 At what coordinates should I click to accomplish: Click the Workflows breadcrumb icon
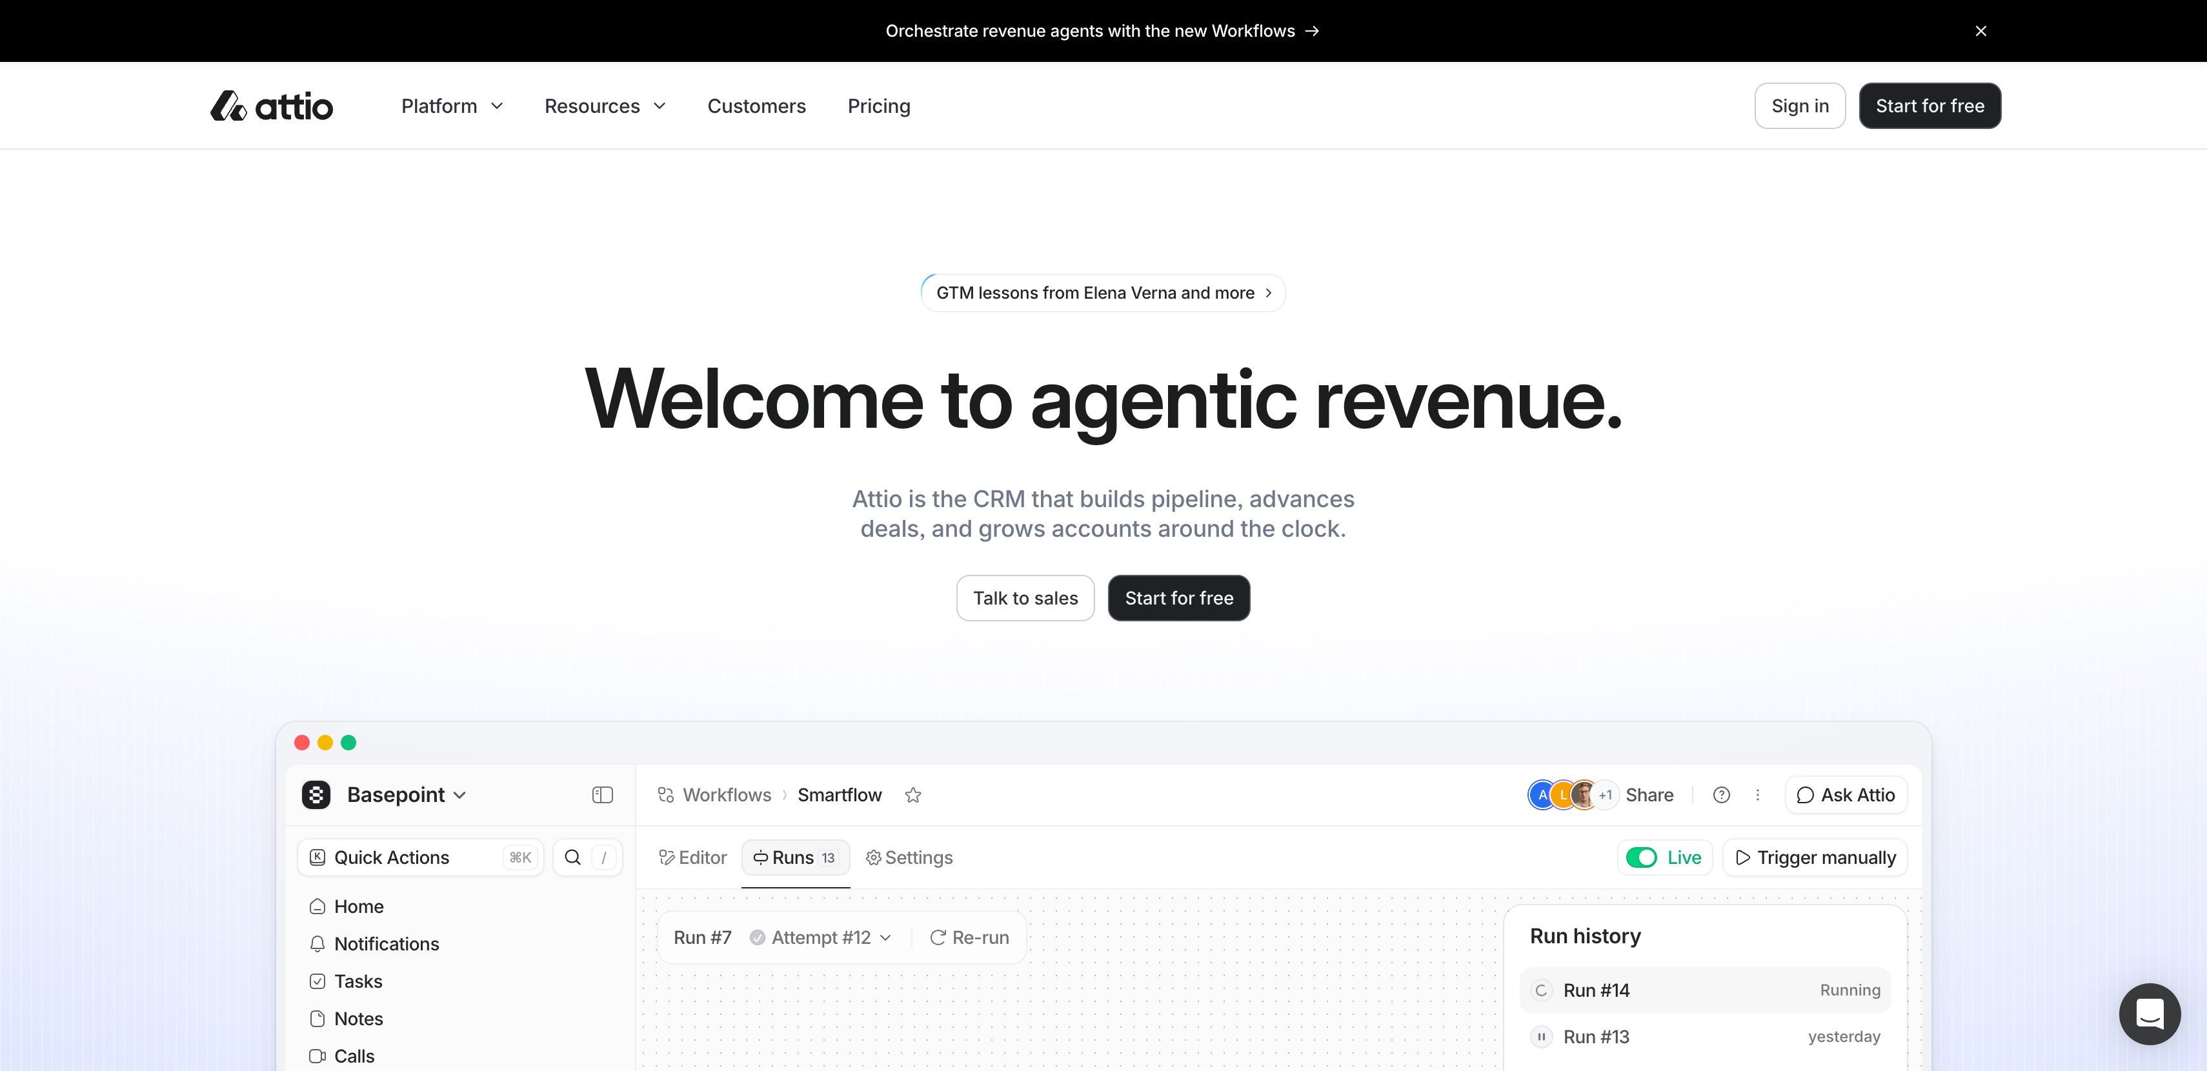point(666,795)
